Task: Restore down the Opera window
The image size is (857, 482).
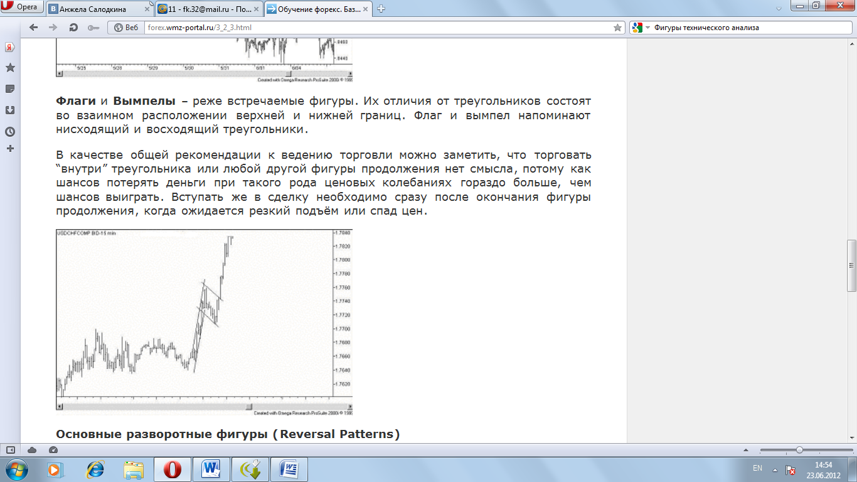Action: (816, 5)
